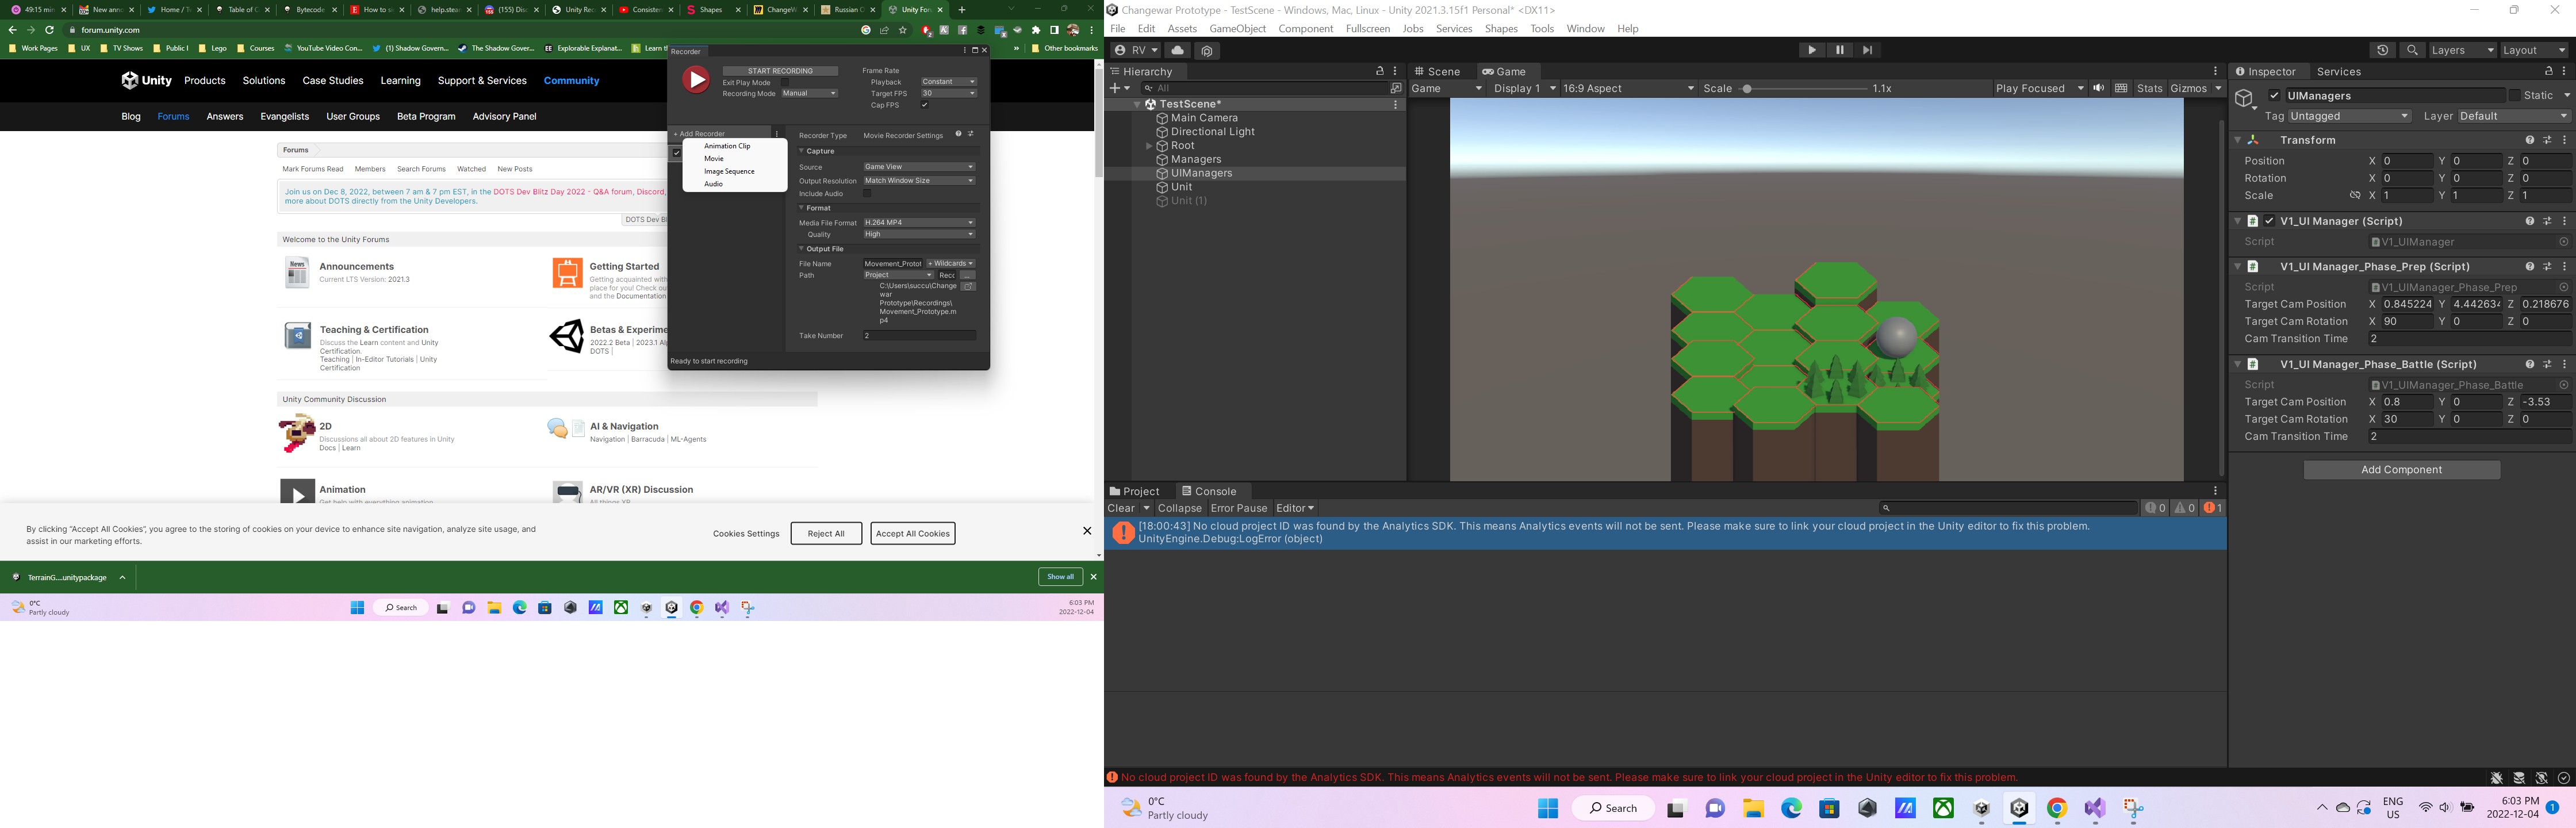Click the editor search magnifier icon

2412,50
